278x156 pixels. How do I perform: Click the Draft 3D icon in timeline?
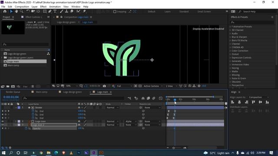136,98
